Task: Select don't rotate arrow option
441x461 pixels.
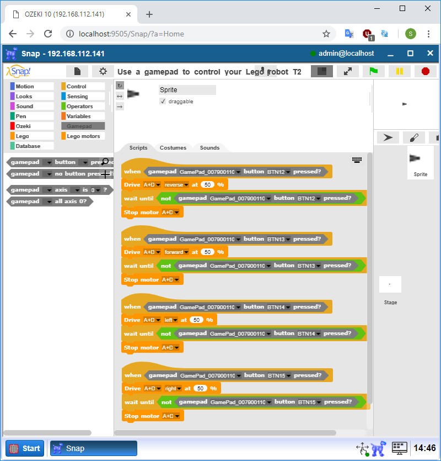Action: tap(120, 107)
